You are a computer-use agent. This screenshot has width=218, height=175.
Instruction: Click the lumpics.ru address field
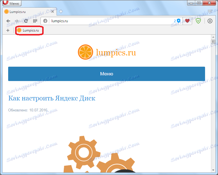pyautogui.click(x=111, y=21)
